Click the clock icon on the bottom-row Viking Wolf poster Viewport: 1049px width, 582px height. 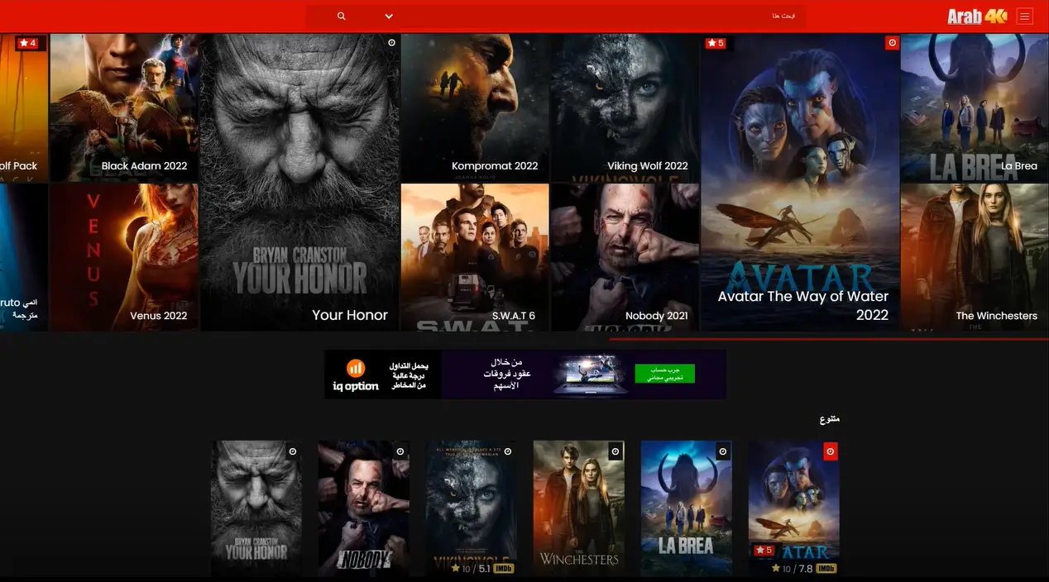coord(508,451)
